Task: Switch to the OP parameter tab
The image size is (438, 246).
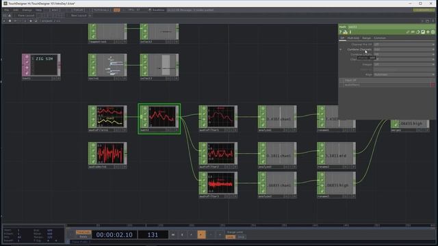Action: click(x=342, y=38)
